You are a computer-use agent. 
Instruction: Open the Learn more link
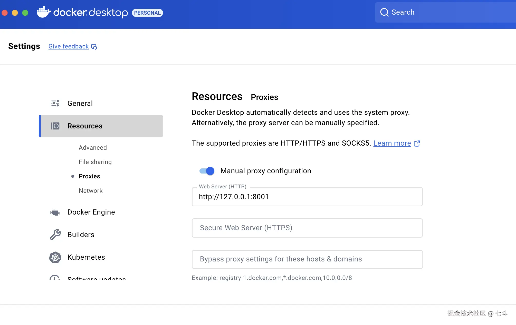coord(392,143)
